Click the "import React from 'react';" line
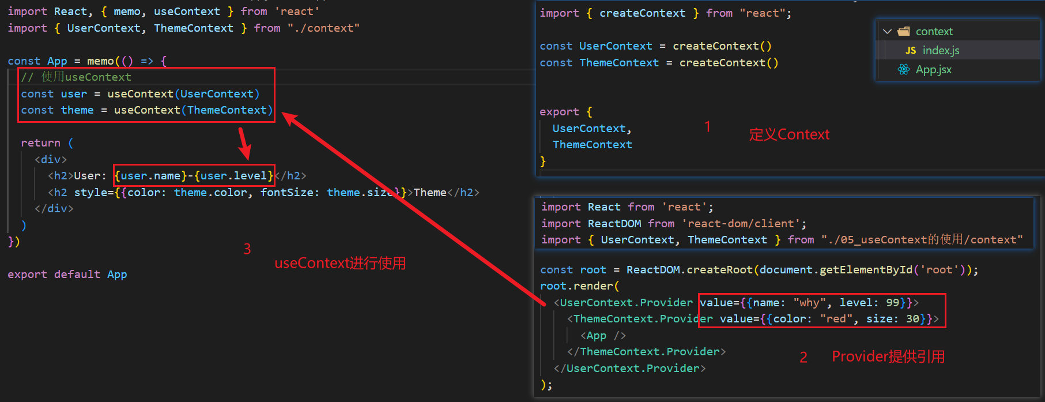The image size is (1045, 402). pyautogui.click(x=627, y=207)
